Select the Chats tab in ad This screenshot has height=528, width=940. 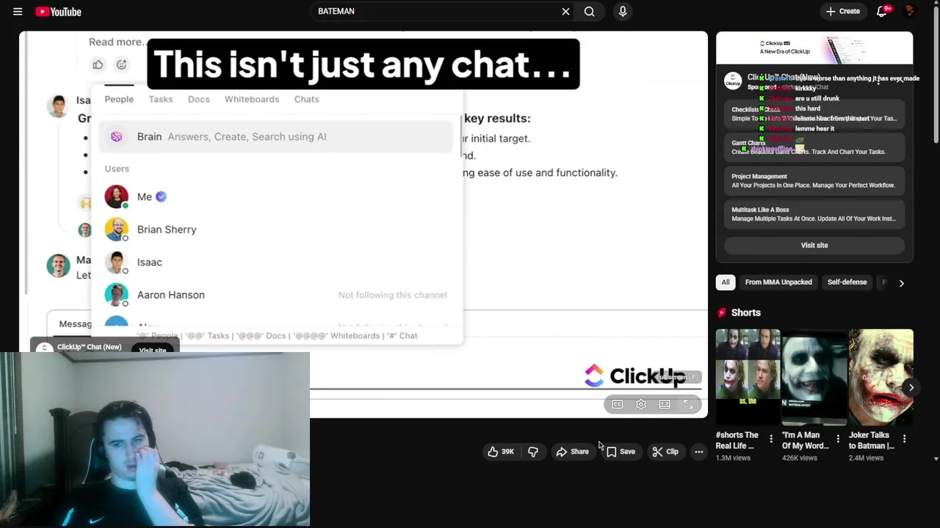point(306,99)
